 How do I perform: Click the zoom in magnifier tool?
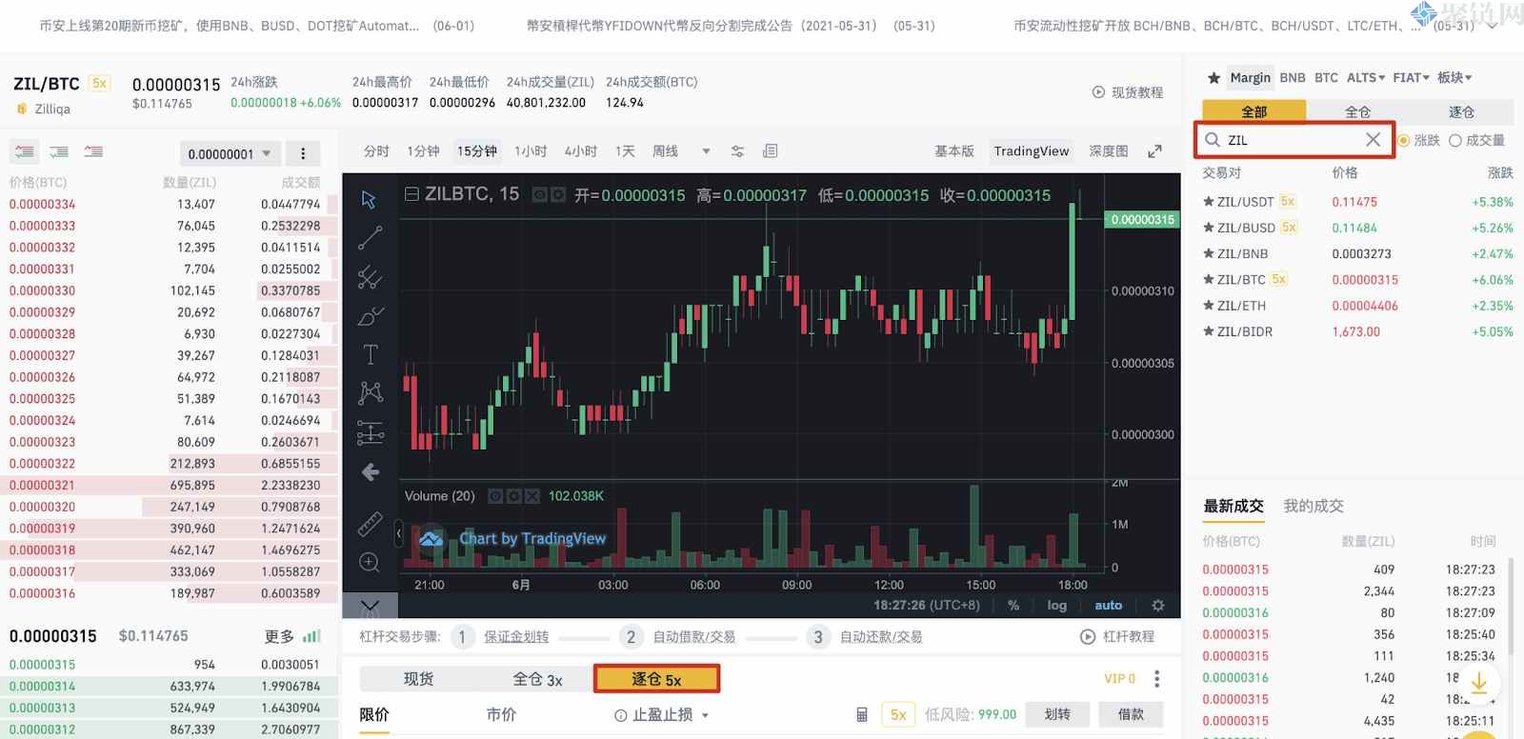click(x=370, y=563)
